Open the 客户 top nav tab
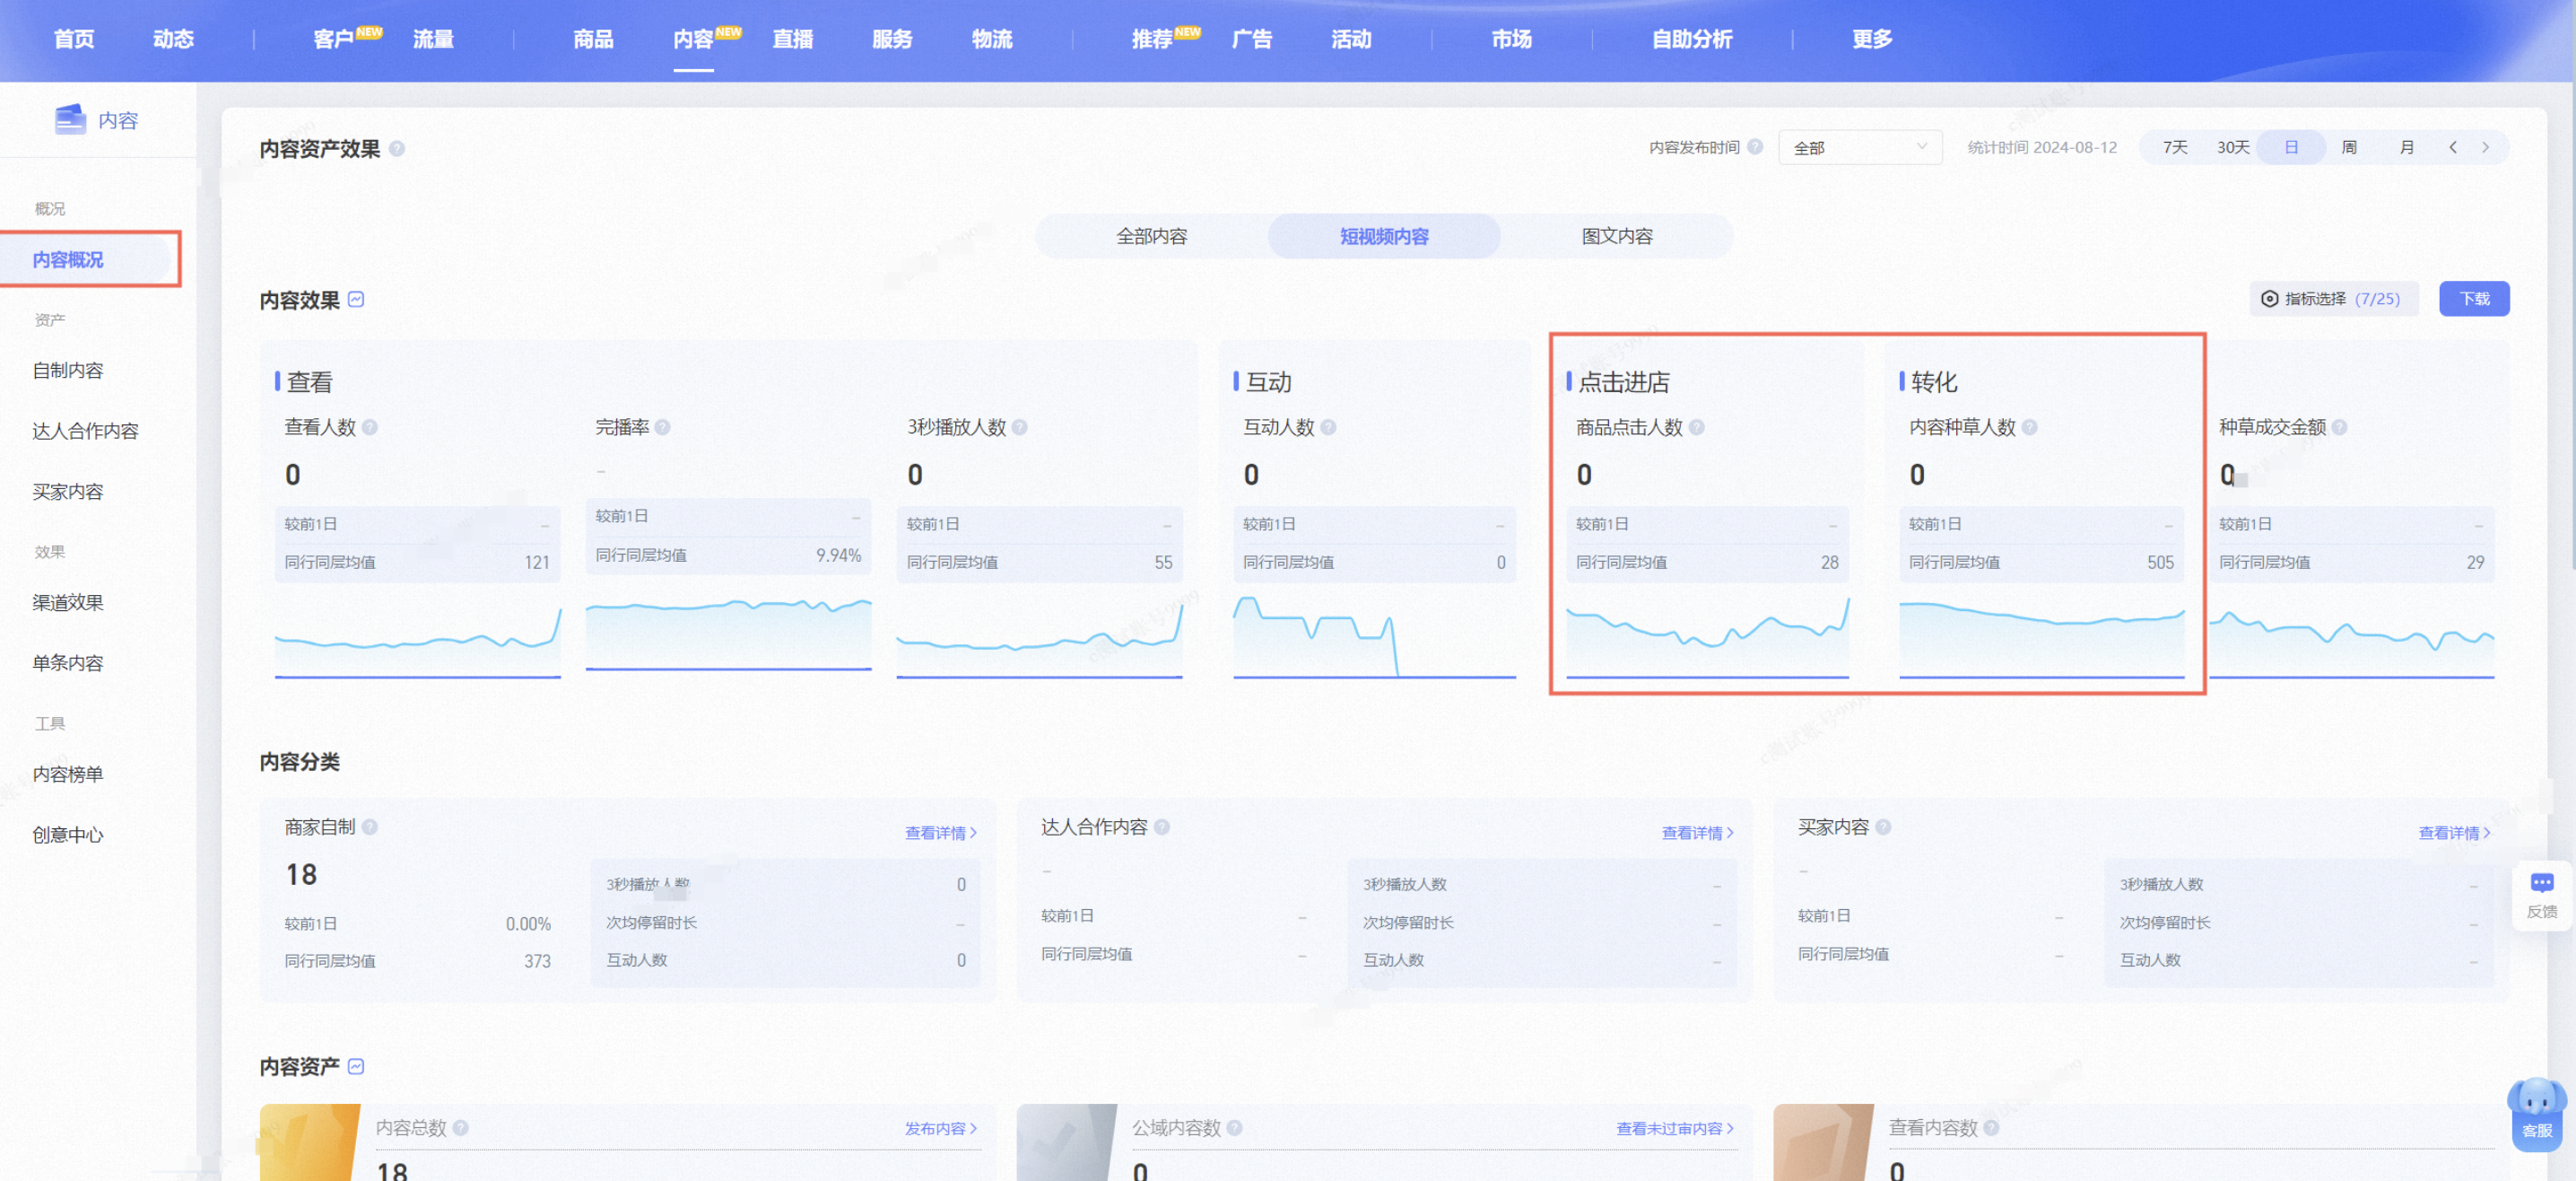This screenshot has width=2576, height=1181. coord(333,39)
